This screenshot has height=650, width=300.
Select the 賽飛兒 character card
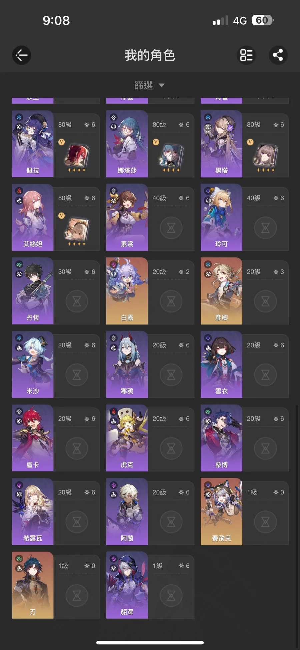click(244, 512)
